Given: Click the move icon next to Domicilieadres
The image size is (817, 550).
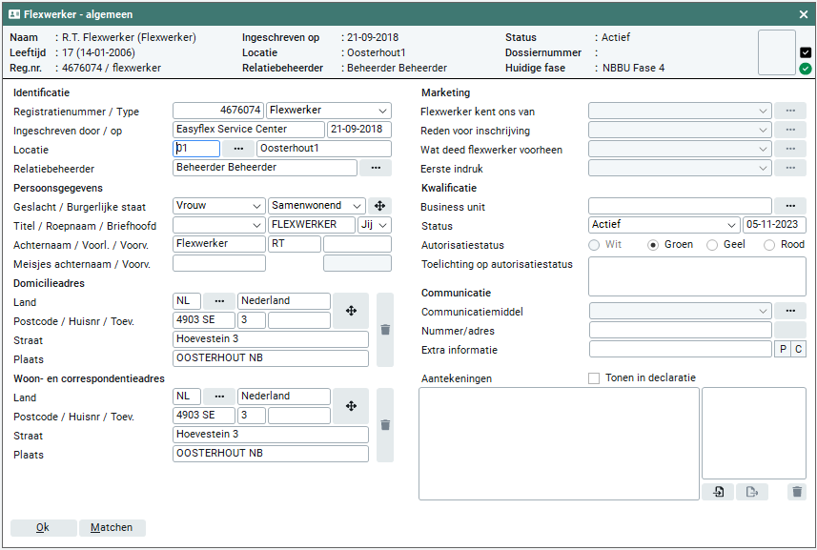Looking at the screenshot, I should [351, 311].
